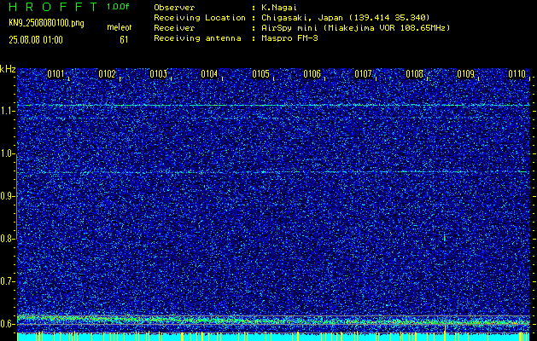The height and width of the screenshot is (341, 537).
Task: Click the 0103 time marker
Action: click(158, 74)
